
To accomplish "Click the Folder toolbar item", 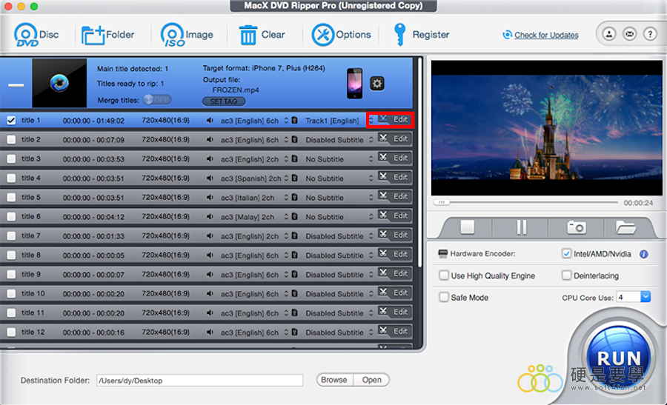I will 108,35.
